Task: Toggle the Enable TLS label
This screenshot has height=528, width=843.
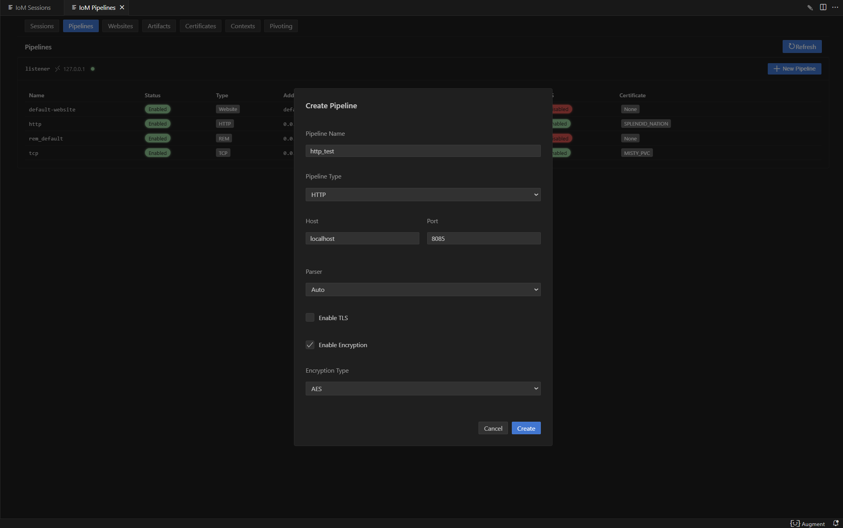Action: 333,318
